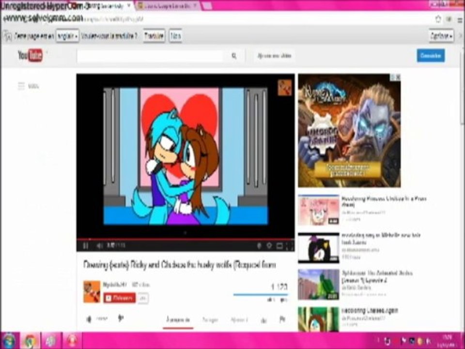Click the Traduire button
465x349 pixels.
coord(154,36)
